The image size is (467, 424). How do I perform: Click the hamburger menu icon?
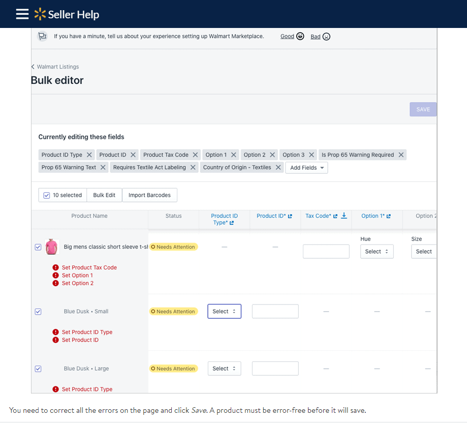[x=21, y=14]
